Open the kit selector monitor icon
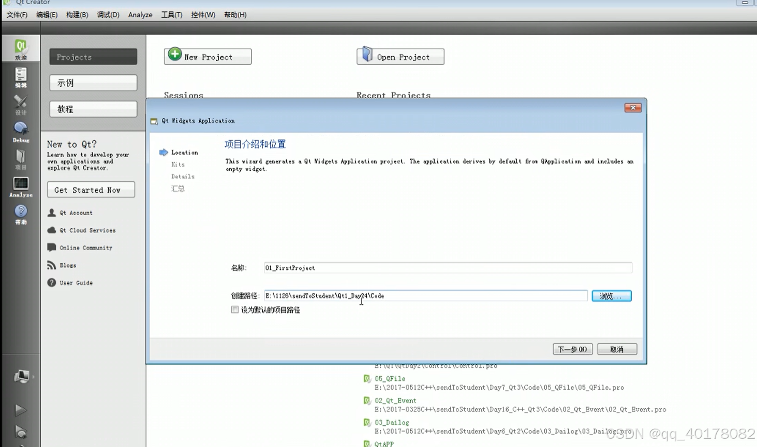 21,377
